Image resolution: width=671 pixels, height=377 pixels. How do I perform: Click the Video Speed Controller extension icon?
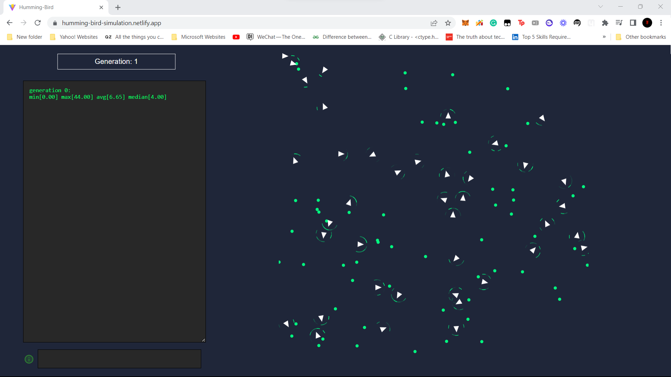(x=535, y=23)
